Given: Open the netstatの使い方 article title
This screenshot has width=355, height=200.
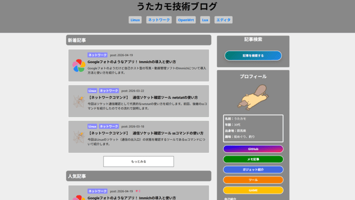Looking at the screenshot, I should tap(142, 98).
